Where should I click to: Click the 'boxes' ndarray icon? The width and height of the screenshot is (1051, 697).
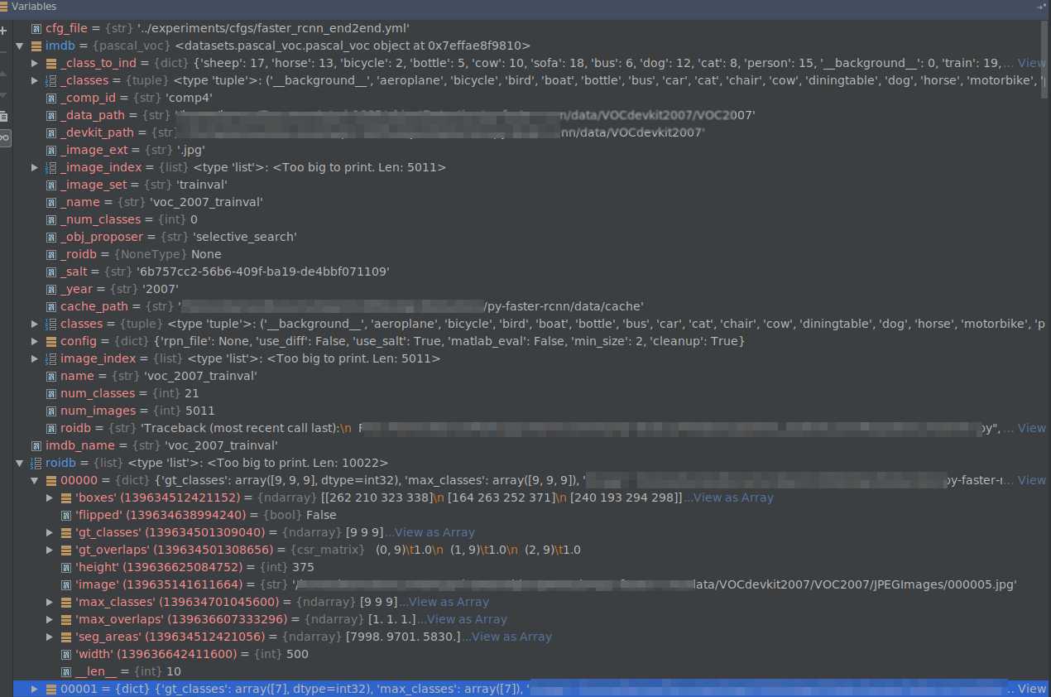click(66, 498)
